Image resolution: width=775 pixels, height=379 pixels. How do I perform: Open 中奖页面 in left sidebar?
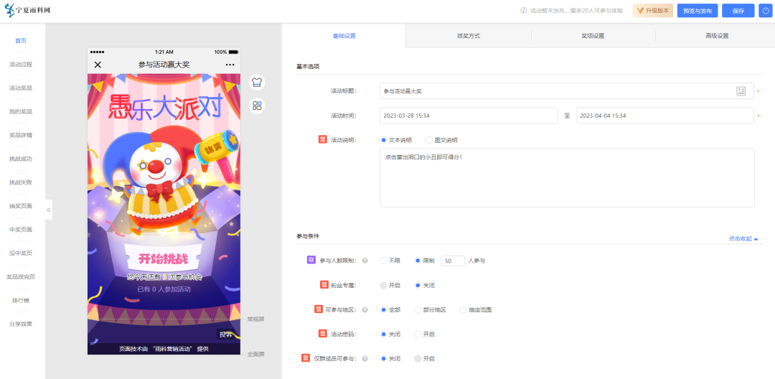(21, 230)
